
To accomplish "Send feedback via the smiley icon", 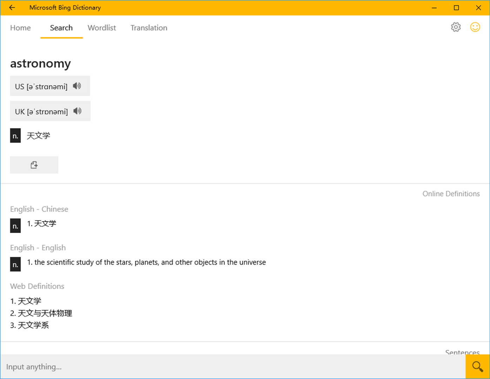I will pyautogui.click(x=475, y=27).
